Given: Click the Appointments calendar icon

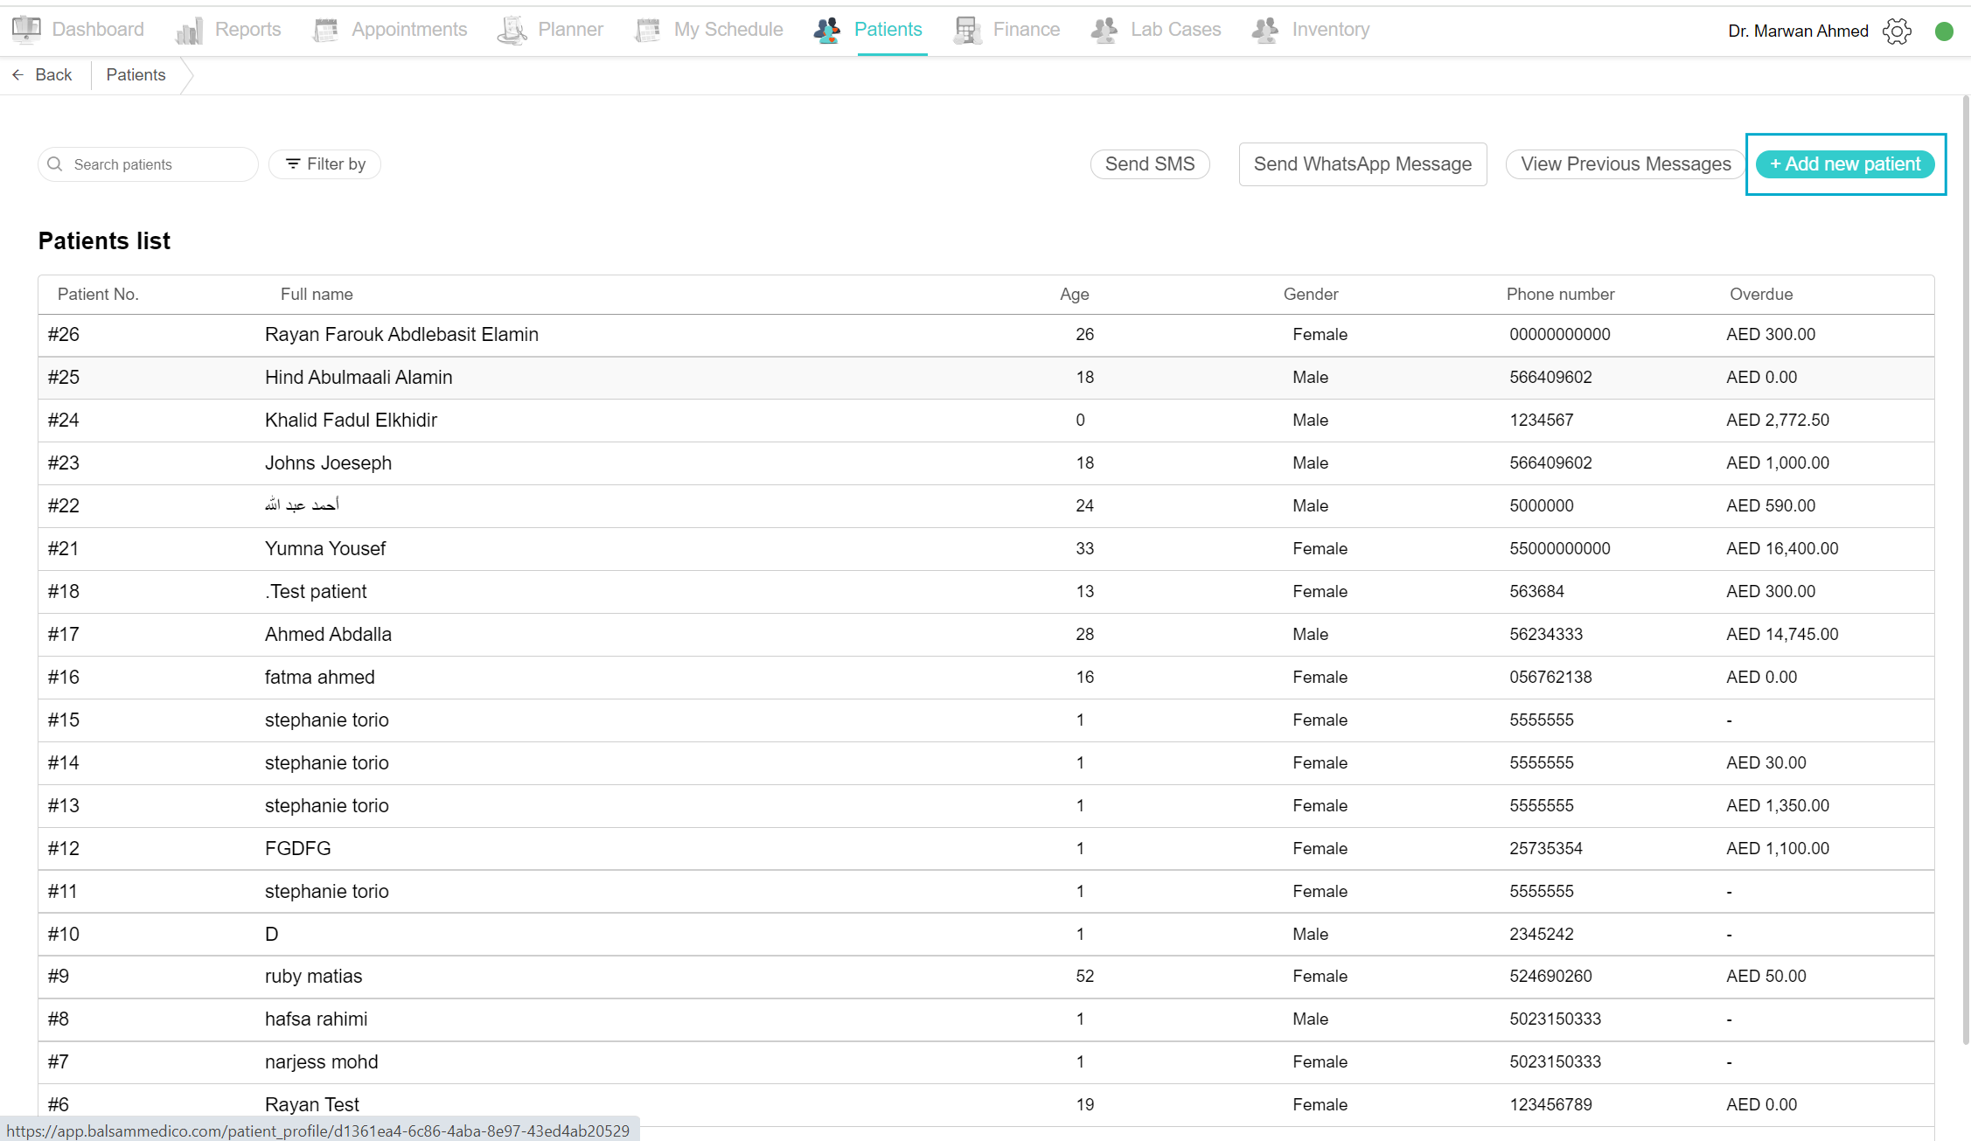Looking at the screenshot, I should click(325, 31).
